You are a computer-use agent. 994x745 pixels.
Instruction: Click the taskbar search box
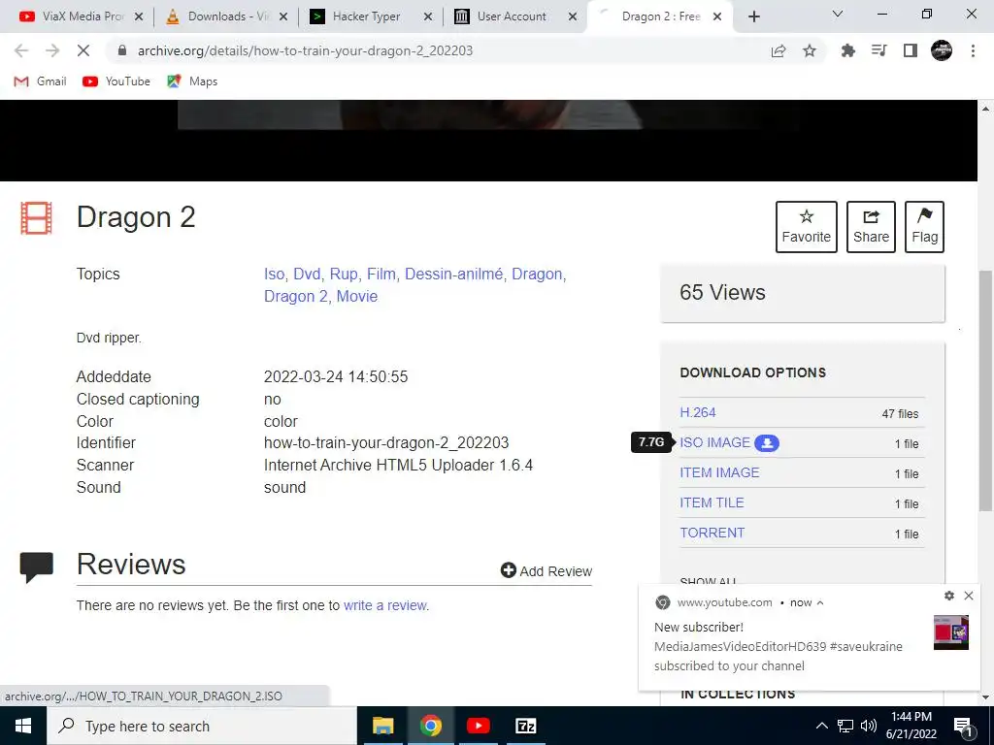pyautogui.click(x=202, y=726)
